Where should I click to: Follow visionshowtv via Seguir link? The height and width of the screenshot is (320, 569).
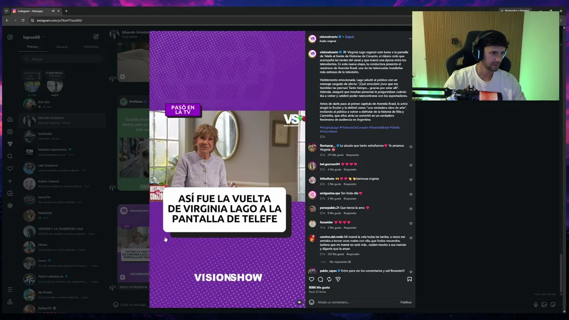[x=349, y=37]
